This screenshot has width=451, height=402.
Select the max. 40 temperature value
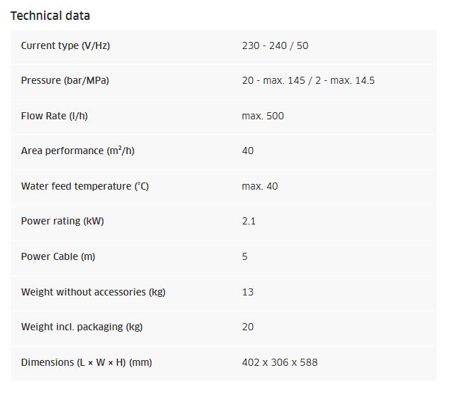pyautogui.click(x=260, y=186)
